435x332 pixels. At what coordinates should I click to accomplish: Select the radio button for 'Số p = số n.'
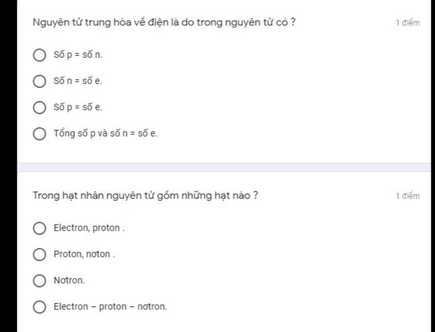coord(40,55)
